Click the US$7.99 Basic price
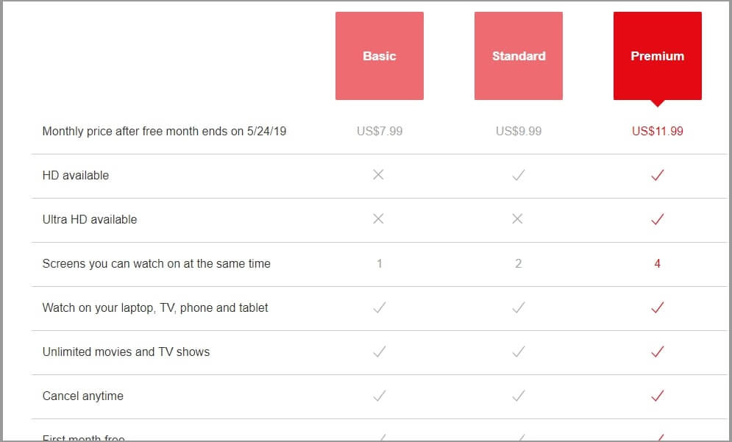The width and height of the screenshot is (732, 442). (380, 131)
